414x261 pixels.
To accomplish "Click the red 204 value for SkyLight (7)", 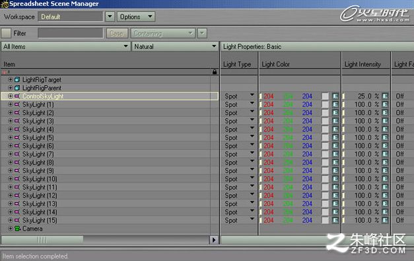I will [x=269, y=154].
